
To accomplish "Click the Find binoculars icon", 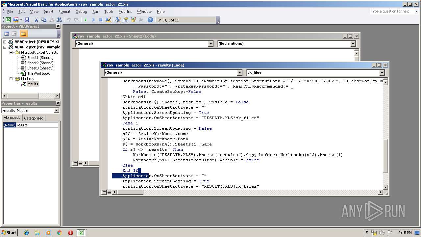I will [x=59, y=20].
